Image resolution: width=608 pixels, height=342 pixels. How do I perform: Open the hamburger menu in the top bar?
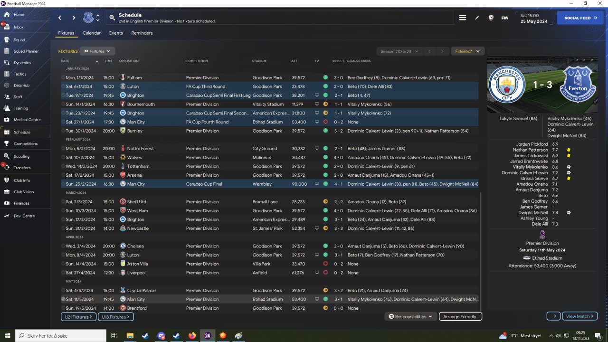pos(463,18)
